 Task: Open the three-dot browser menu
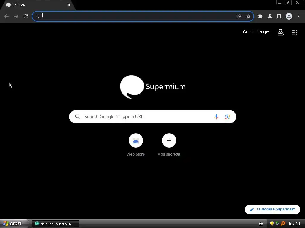298,17
